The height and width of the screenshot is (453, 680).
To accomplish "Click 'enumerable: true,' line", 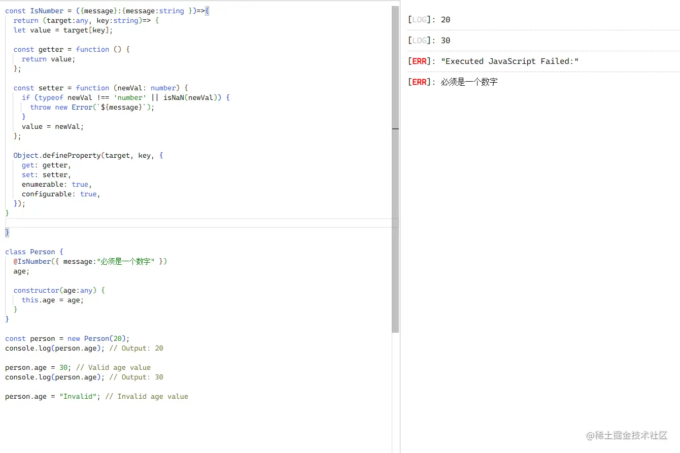I will (x=57, y=184).
